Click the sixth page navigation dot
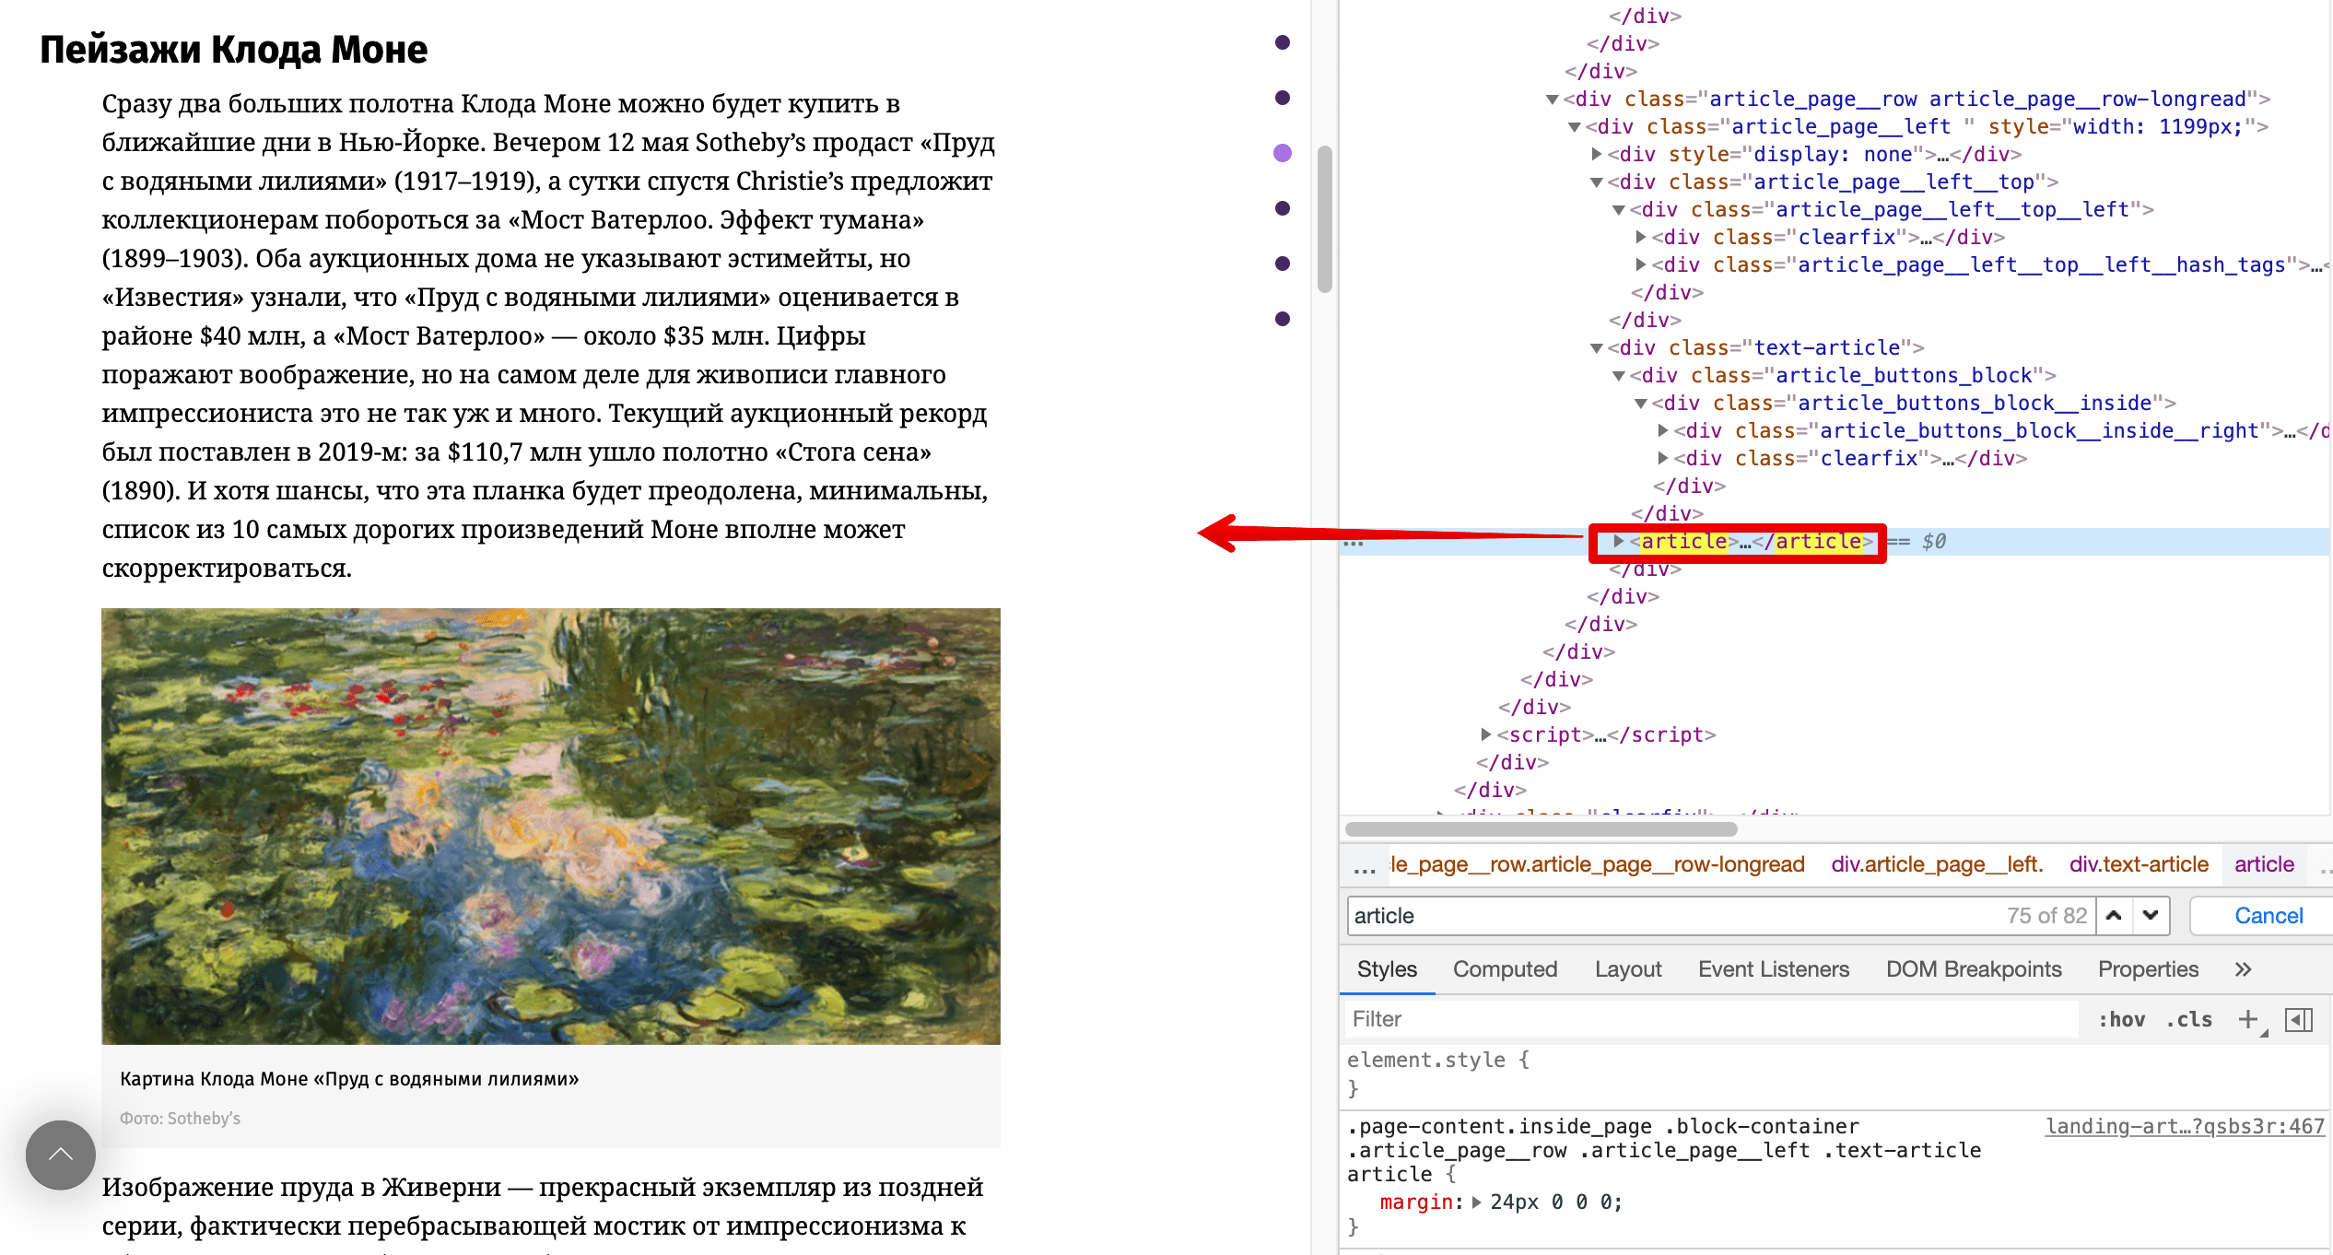Screen dimensions: 2333x1255 [x=1282, y=319]
